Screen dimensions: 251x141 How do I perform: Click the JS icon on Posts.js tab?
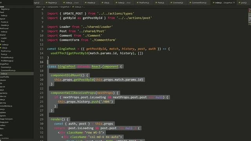click(x=156, y=3)
